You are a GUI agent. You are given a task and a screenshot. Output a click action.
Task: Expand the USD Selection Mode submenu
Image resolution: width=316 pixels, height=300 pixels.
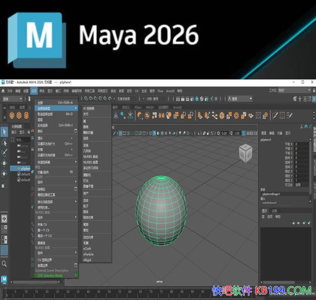(x=56, y=275)
